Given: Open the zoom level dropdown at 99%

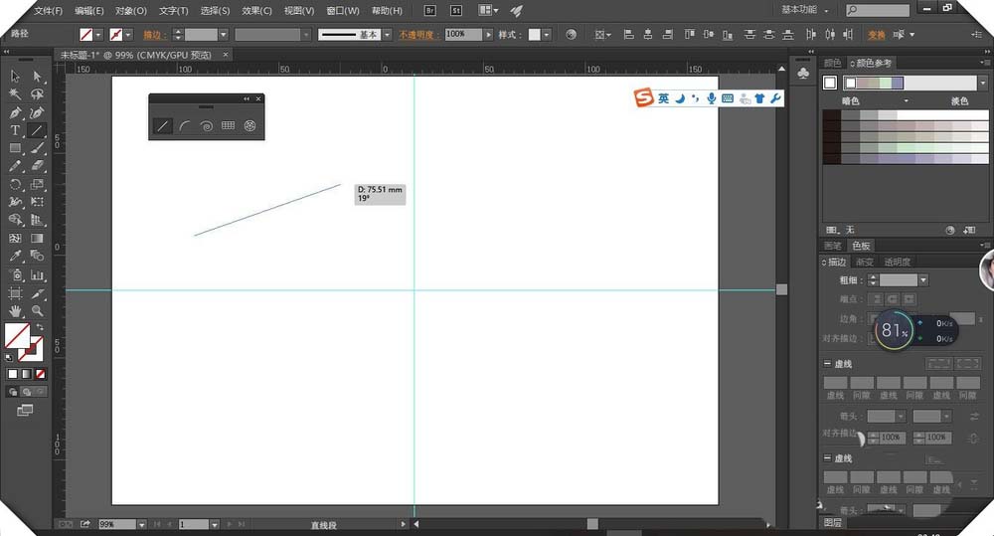Looking at the screenshot, I should [142, 524].
